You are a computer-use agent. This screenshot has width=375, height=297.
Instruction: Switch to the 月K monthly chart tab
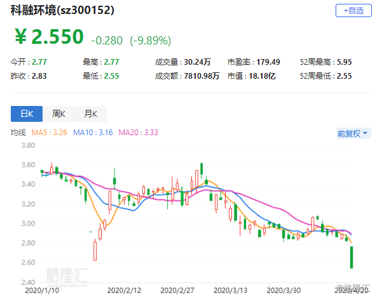pos(90,114)
